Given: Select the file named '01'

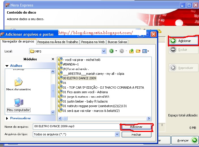Looking at the screenshot, I should click(65, 83).
